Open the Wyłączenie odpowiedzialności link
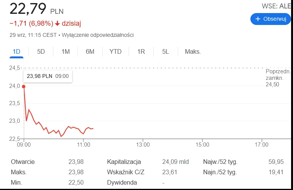The image size is (293, 190). (x=98, y=35)
